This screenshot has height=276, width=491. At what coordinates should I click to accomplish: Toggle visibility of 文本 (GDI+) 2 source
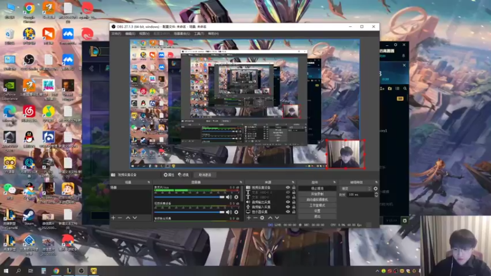pyautogui.click(x=288, y=193)
